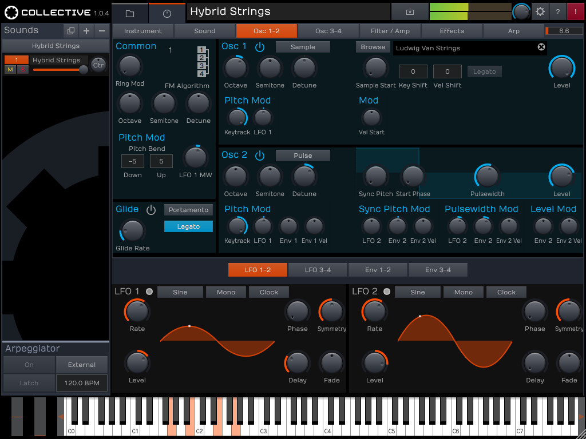
Task: Select the Hybrid Strings header in Sounds
Action: tap(56, 46)
